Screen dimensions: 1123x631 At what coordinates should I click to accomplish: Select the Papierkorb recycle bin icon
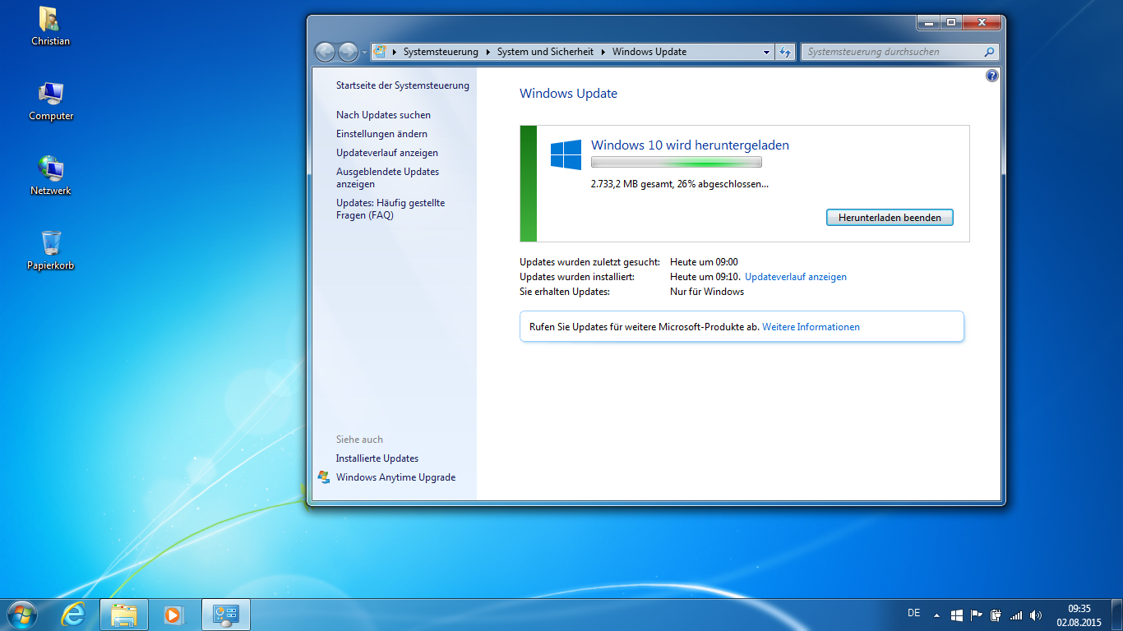[x=51, y=250]
